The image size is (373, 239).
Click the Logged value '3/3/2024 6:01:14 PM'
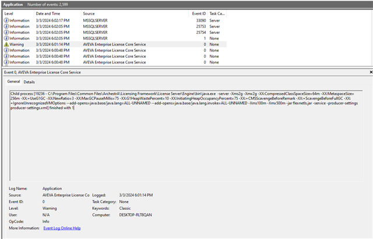click(136, 195)
